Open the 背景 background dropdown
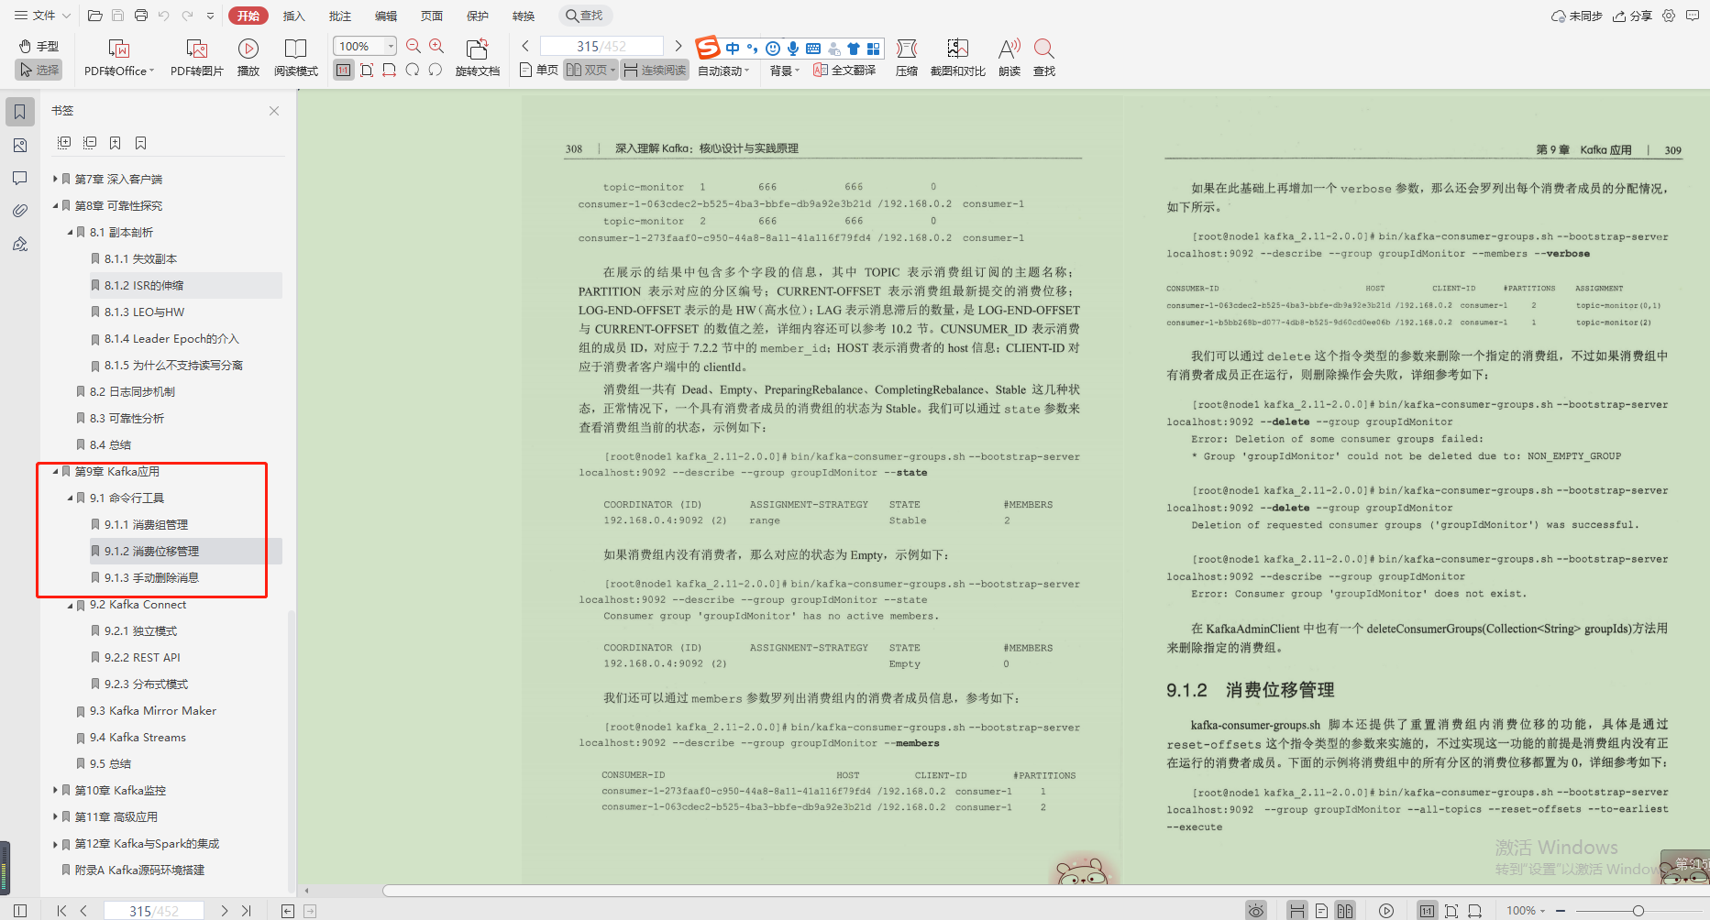This screenshot has width=1710, height=920. (784, 71)
